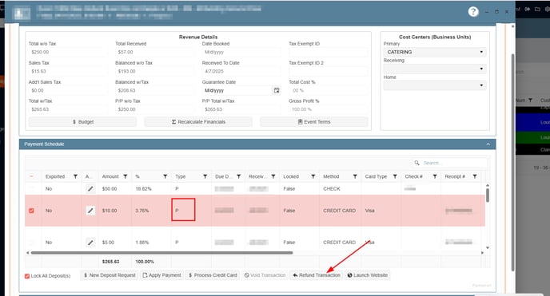
Task: Sort by the Method column header
Action: click(x=331, y=176)
